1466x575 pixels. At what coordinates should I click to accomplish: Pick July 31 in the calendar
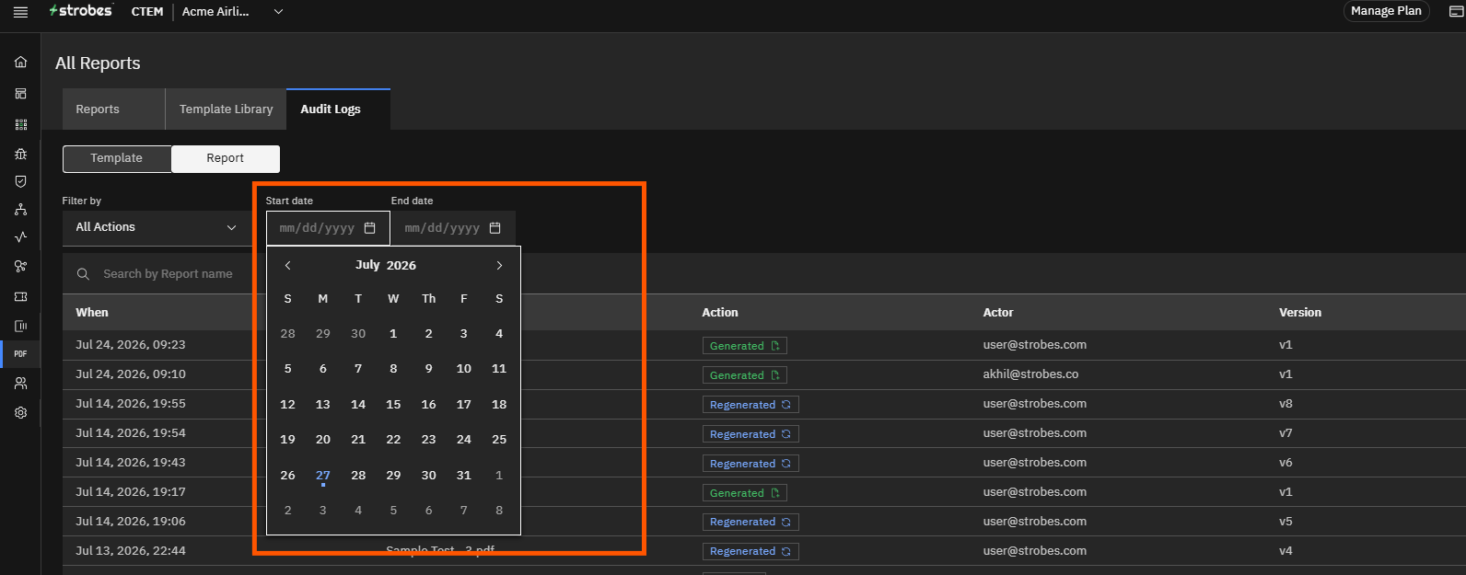click(x=464, y=476)
